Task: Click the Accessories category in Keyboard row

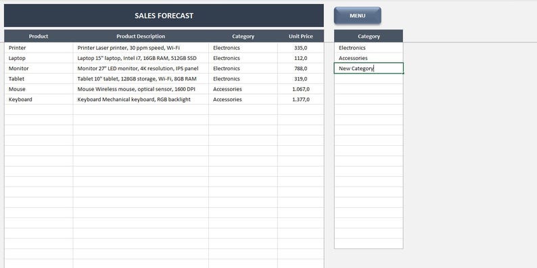Action: click(243, 99)
